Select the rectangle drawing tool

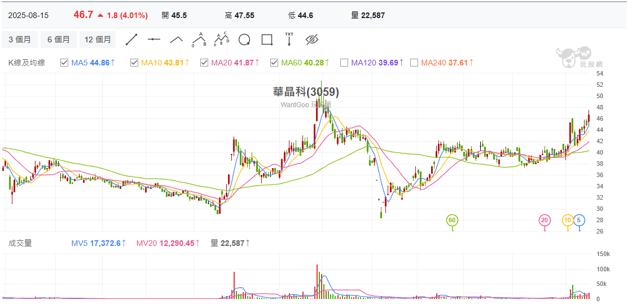point(267,39)
